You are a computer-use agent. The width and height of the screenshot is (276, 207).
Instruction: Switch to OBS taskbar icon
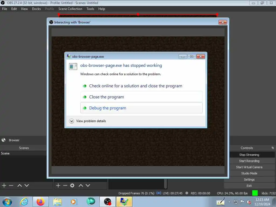(107, 202)
